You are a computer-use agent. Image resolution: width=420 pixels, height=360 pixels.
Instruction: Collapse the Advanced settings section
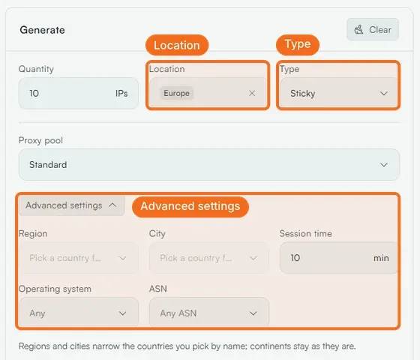71,205
